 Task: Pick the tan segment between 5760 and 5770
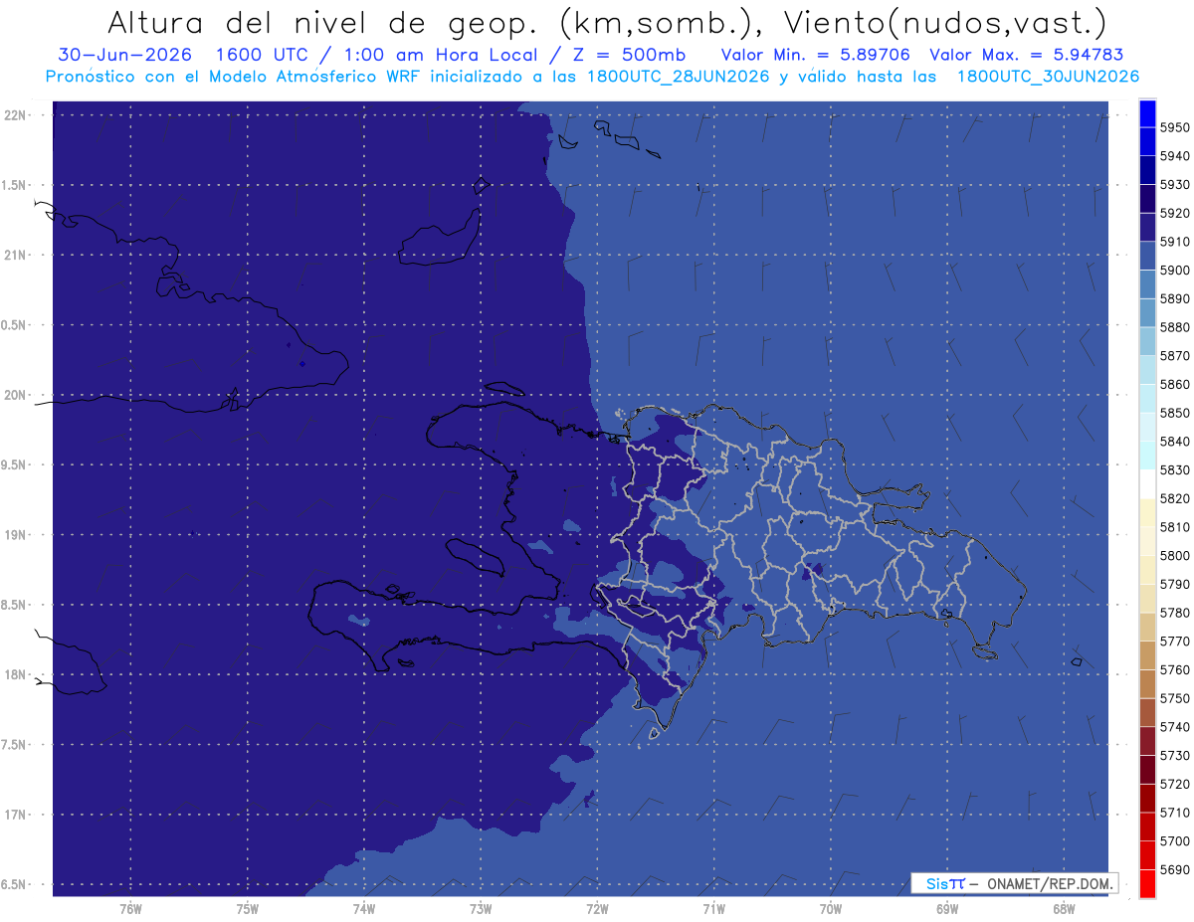click(1147, 656)
